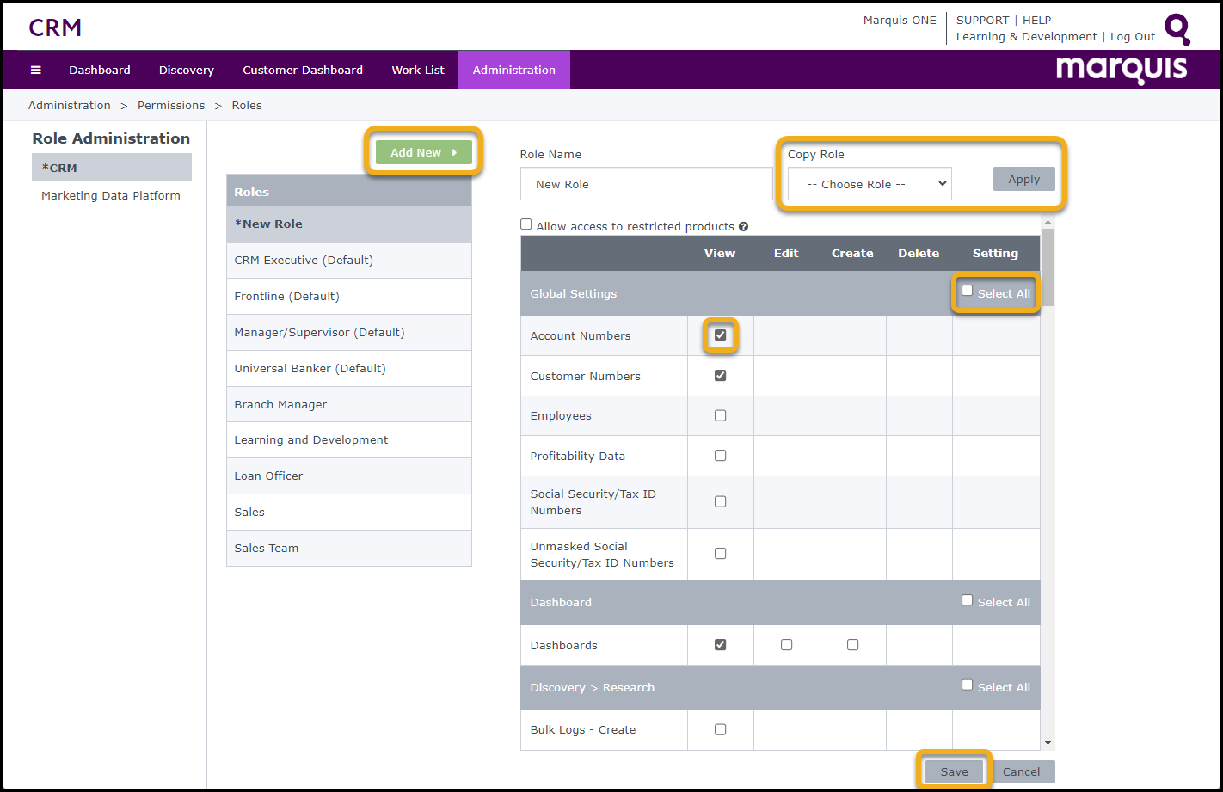Click the magnifying glass search icon
This screenshot has height=792, width=1223.
click(x=1177, y=28)
